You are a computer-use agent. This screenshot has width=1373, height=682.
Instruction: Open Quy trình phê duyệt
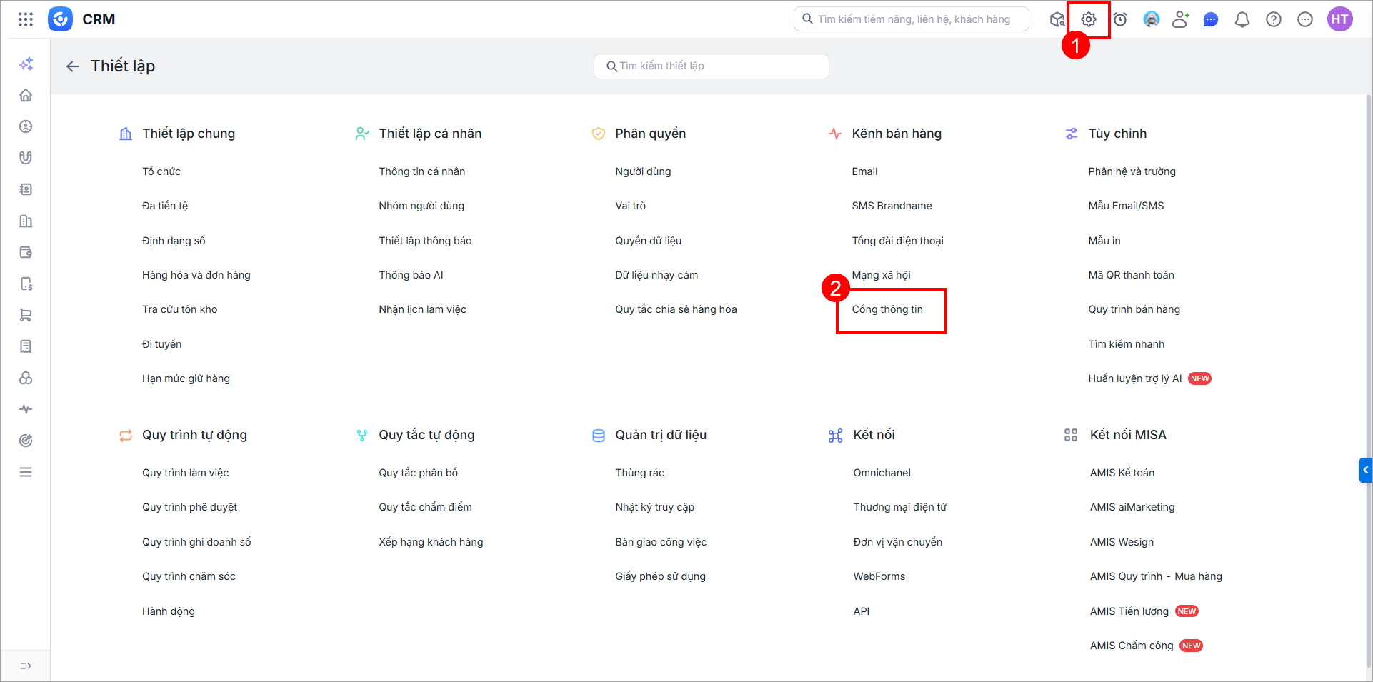click(x=189, y=507)
